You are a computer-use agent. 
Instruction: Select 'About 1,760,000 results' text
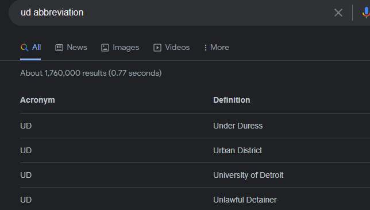(x=63, y=73)
